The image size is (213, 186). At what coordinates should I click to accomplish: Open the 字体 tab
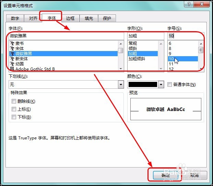[x=51, y=18]
